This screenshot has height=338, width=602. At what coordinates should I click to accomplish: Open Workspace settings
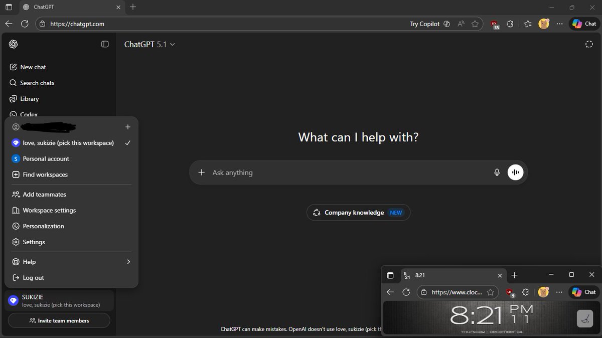pyautogui.click(x=71, y=210)
